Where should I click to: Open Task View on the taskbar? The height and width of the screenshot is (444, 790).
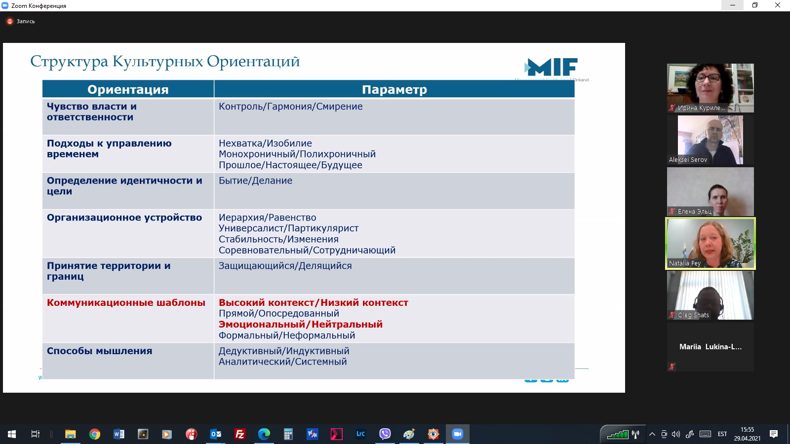(x=36, y=434)
